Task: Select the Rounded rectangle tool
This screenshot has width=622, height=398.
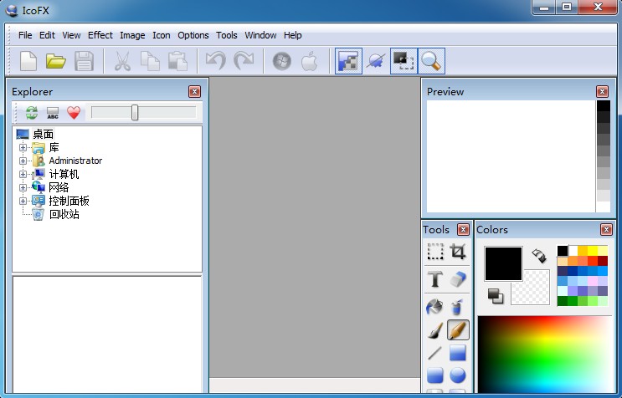Action: (435, 375)
